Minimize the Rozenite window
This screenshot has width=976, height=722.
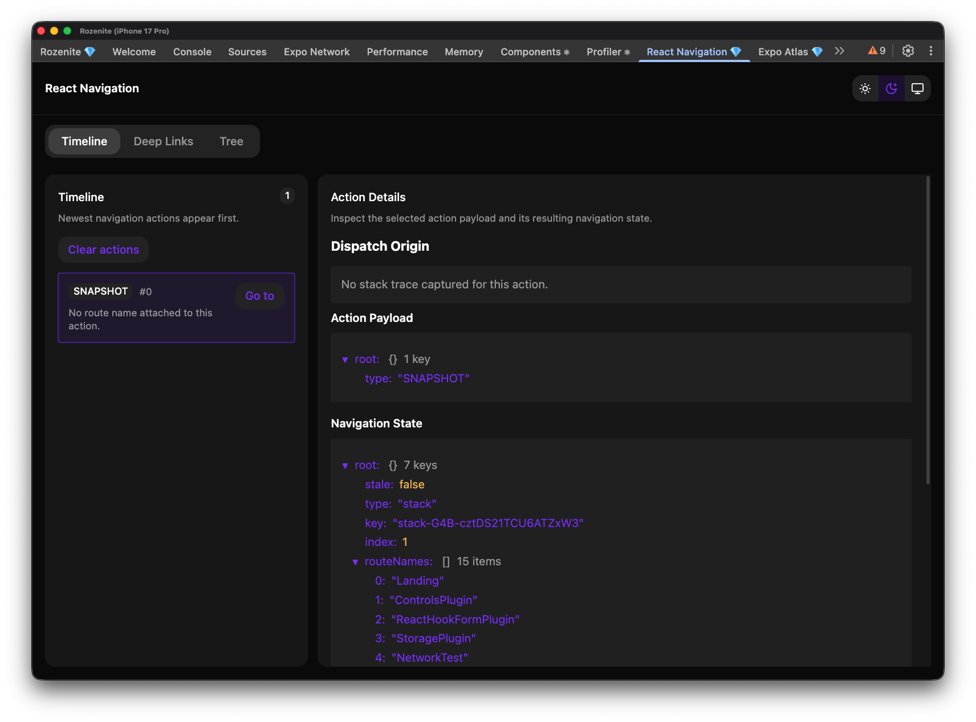pos(54,31)
